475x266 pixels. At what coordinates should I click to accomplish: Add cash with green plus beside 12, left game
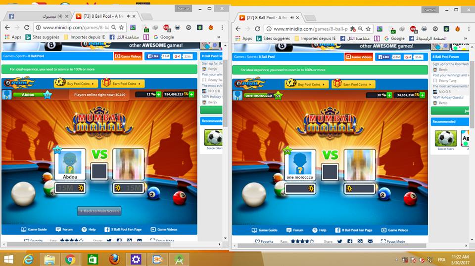(158, 94)
